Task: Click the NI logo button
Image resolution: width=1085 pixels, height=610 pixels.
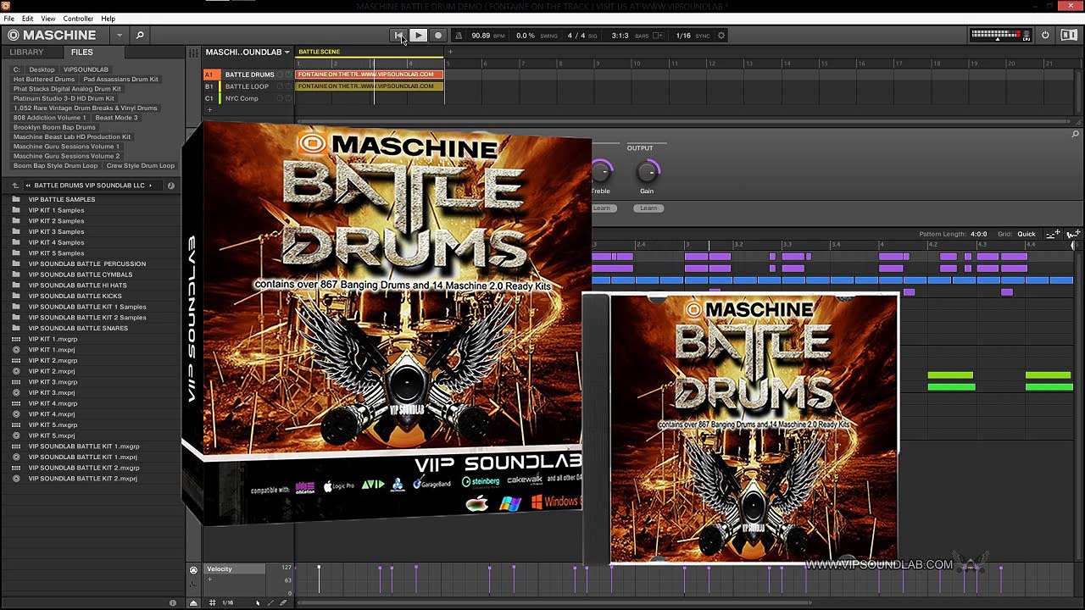Action: (x=1068, y=36)
